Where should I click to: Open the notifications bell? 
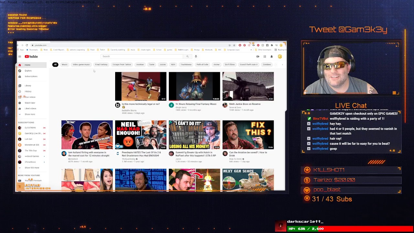click(271, 57)
